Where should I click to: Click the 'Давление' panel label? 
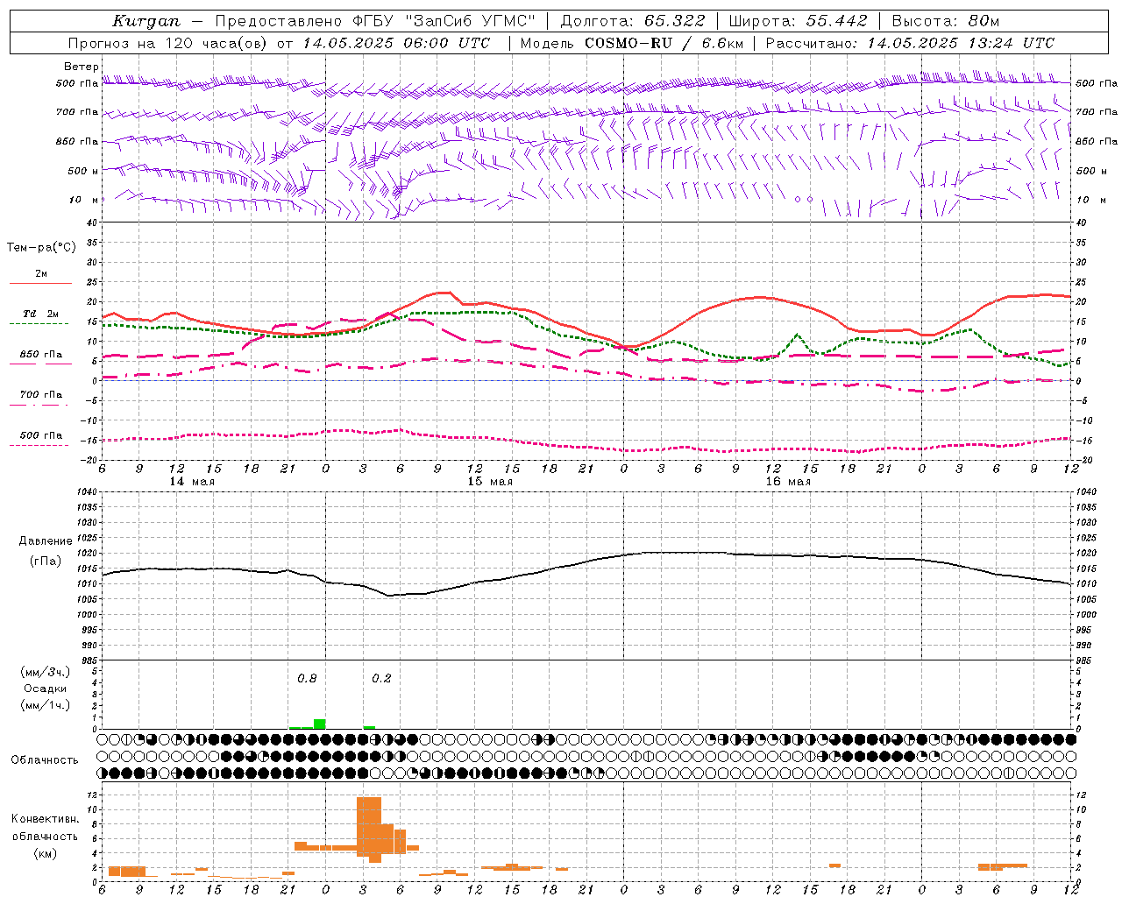click(x=46, y=541)
